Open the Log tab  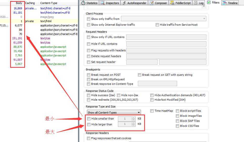[199, 3]
